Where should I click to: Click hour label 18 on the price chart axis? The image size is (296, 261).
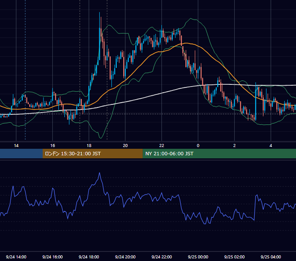[89, 145]
